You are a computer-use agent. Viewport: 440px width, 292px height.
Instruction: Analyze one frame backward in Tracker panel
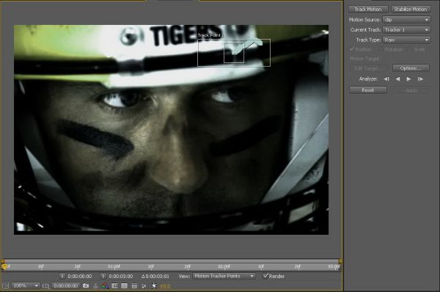[x=386, y=79]
